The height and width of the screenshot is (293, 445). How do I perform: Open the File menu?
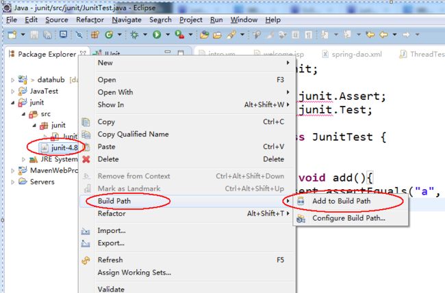pos(12,20)
